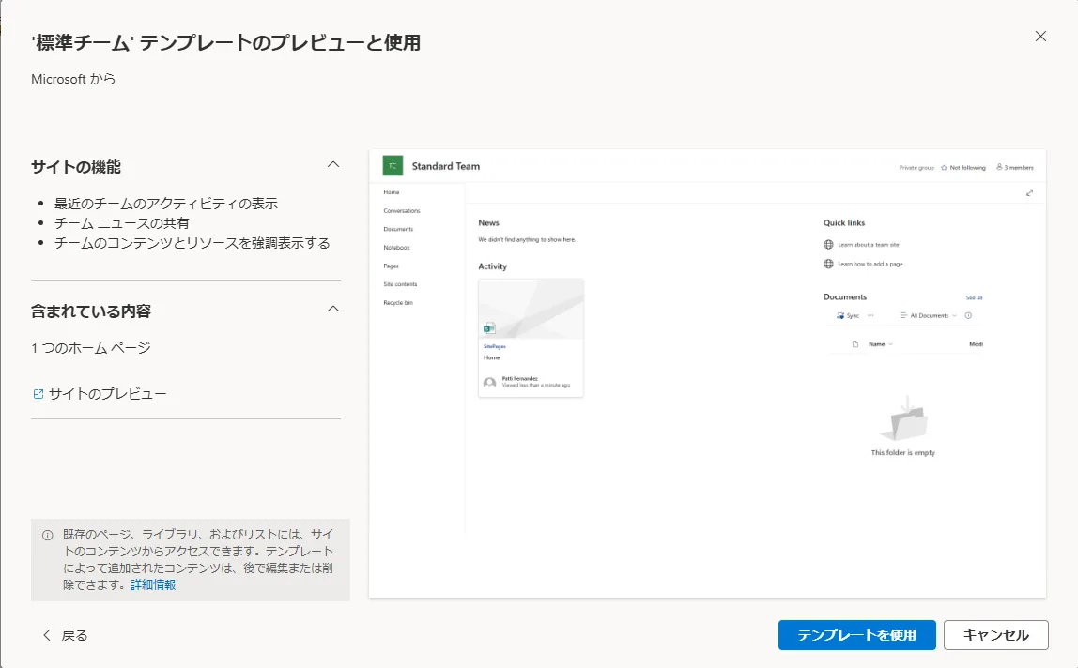Open the 詳細情報 link
1078x668 pixels.
pyautogui.click(x=153, y=584)
